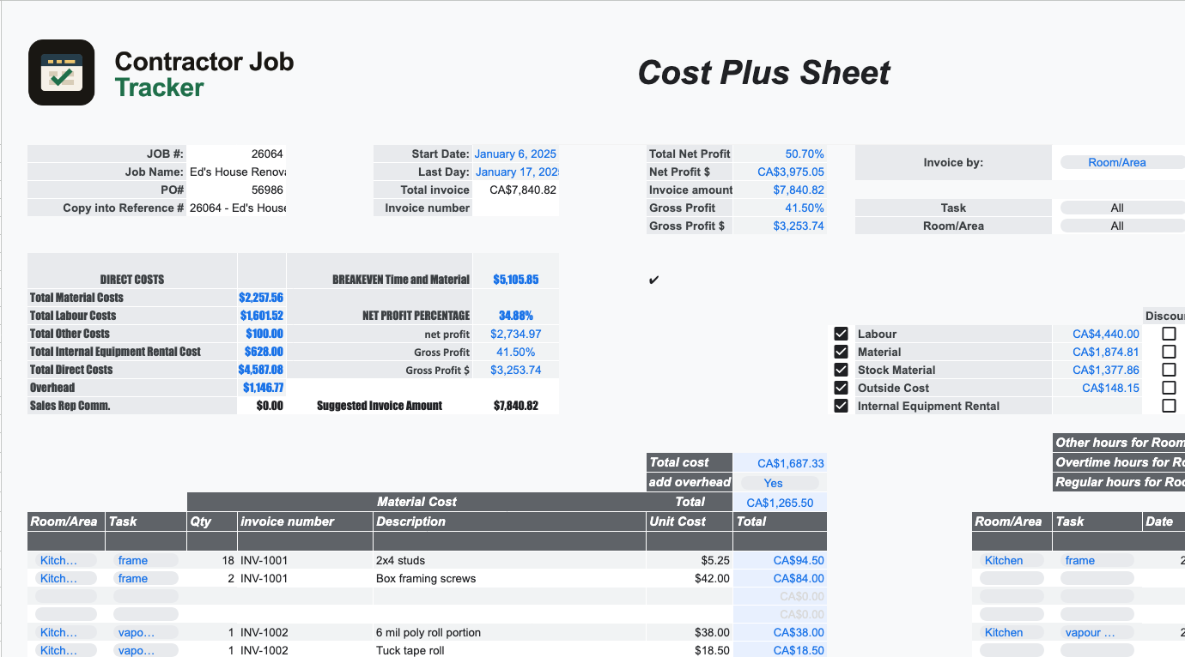Open Task dropdown in 6 mil poly roll row
This screenshot has height=657, width=1185.
145,632
